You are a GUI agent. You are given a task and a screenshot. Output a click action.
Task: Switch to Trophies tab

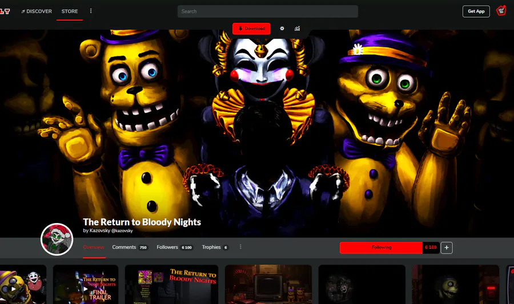point(215,248)
